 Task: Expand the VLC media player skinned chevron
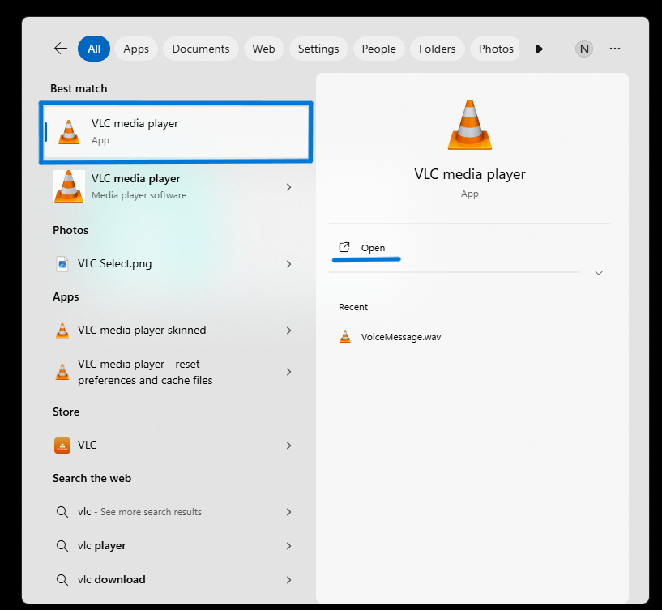(x=288, y=331)
